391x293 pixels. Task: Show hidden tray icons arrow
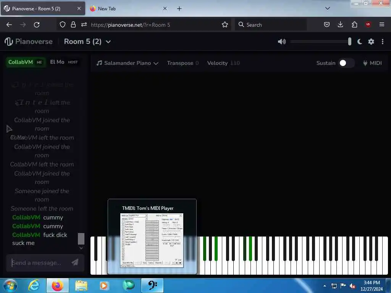tap(325, 286)
